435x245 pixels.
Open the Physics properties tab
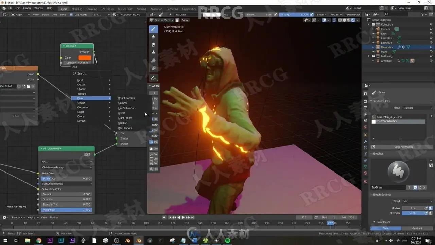click(365, 154)
